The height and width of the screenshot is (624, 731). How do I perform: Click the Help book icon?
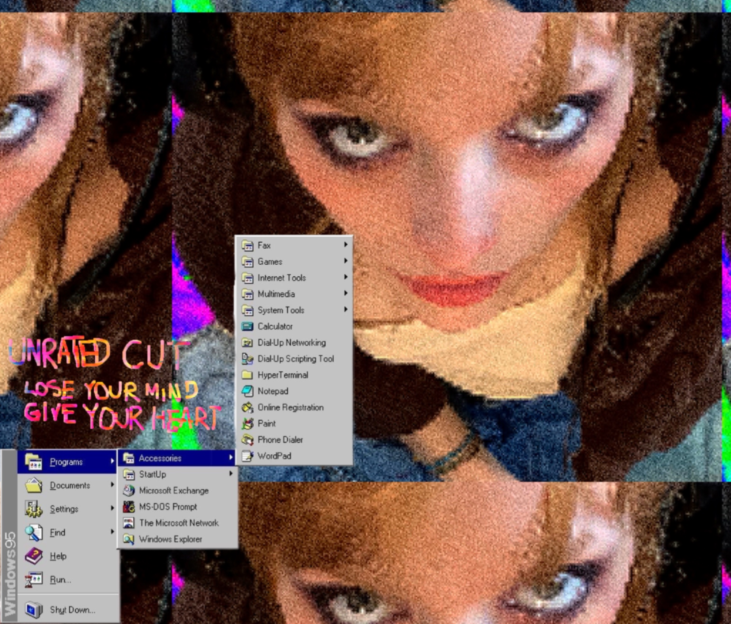[x=34, y=556]
